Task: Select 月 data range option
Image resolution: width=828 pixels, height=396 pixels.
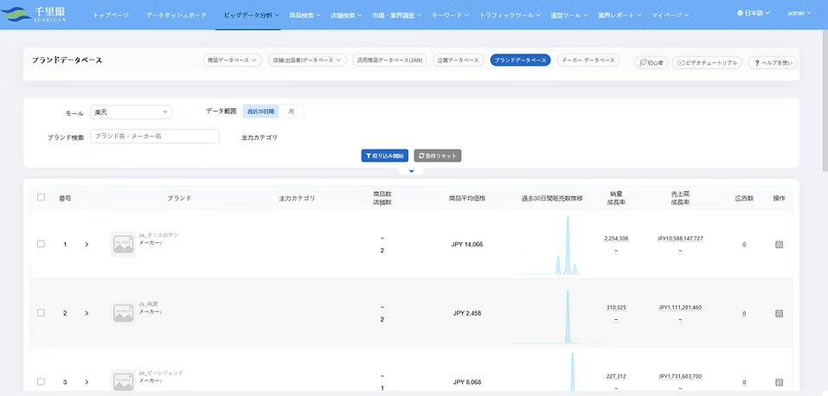Action: (x=292, y=112)
